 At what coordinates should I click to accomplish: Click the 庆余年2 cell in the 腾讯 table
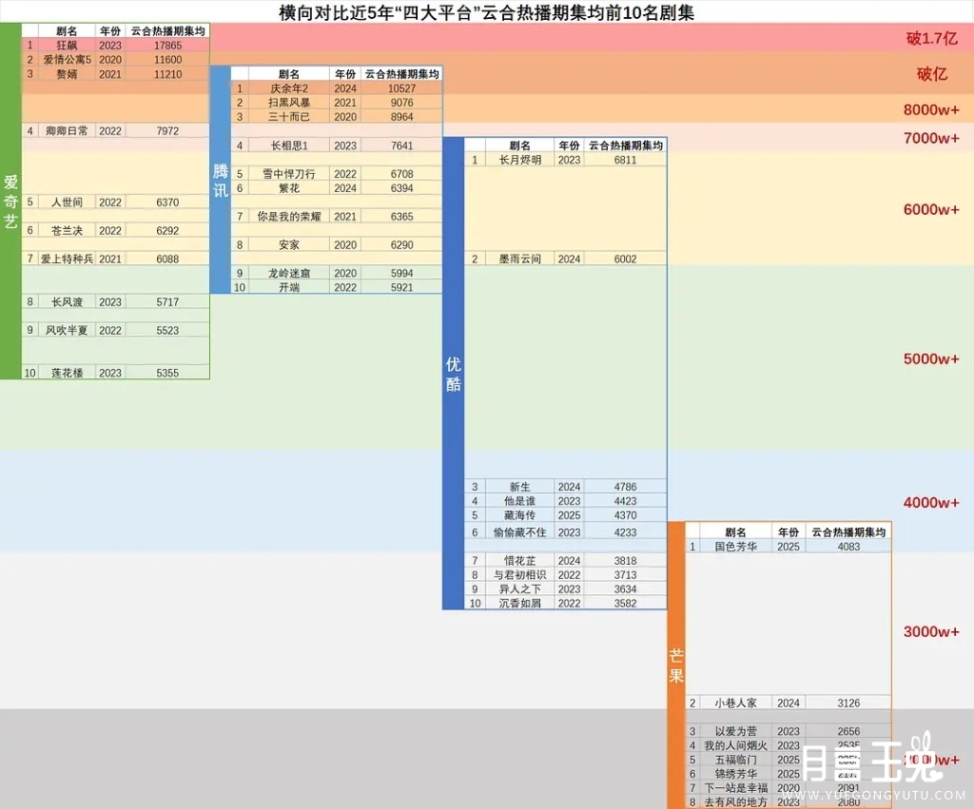[289, 88]
